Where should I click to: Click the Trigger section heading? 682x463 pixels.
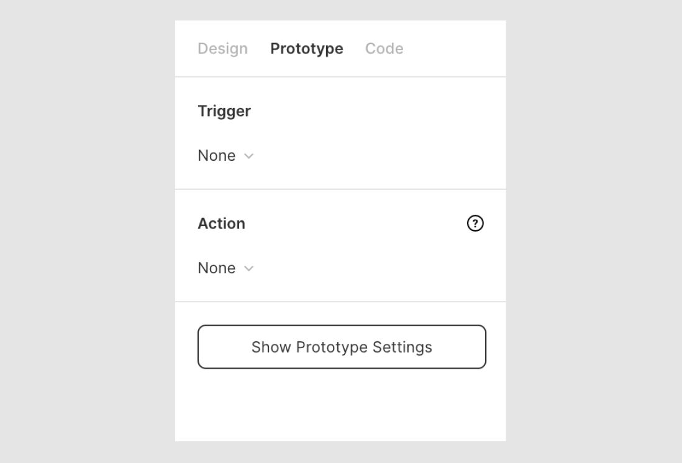(x=224, y=111)
